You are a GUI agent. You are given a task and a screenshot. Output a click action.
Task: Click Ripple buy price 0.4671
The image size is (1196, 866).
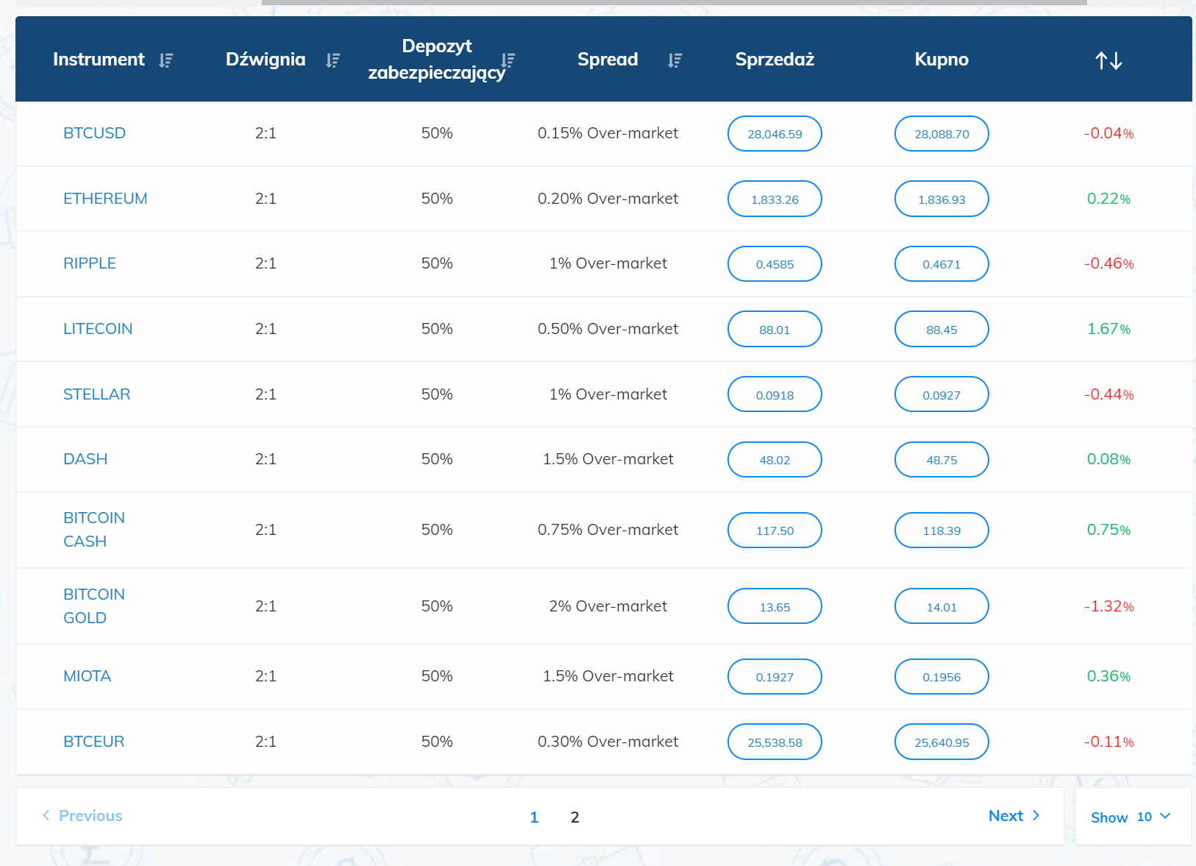tap(942, 264)
